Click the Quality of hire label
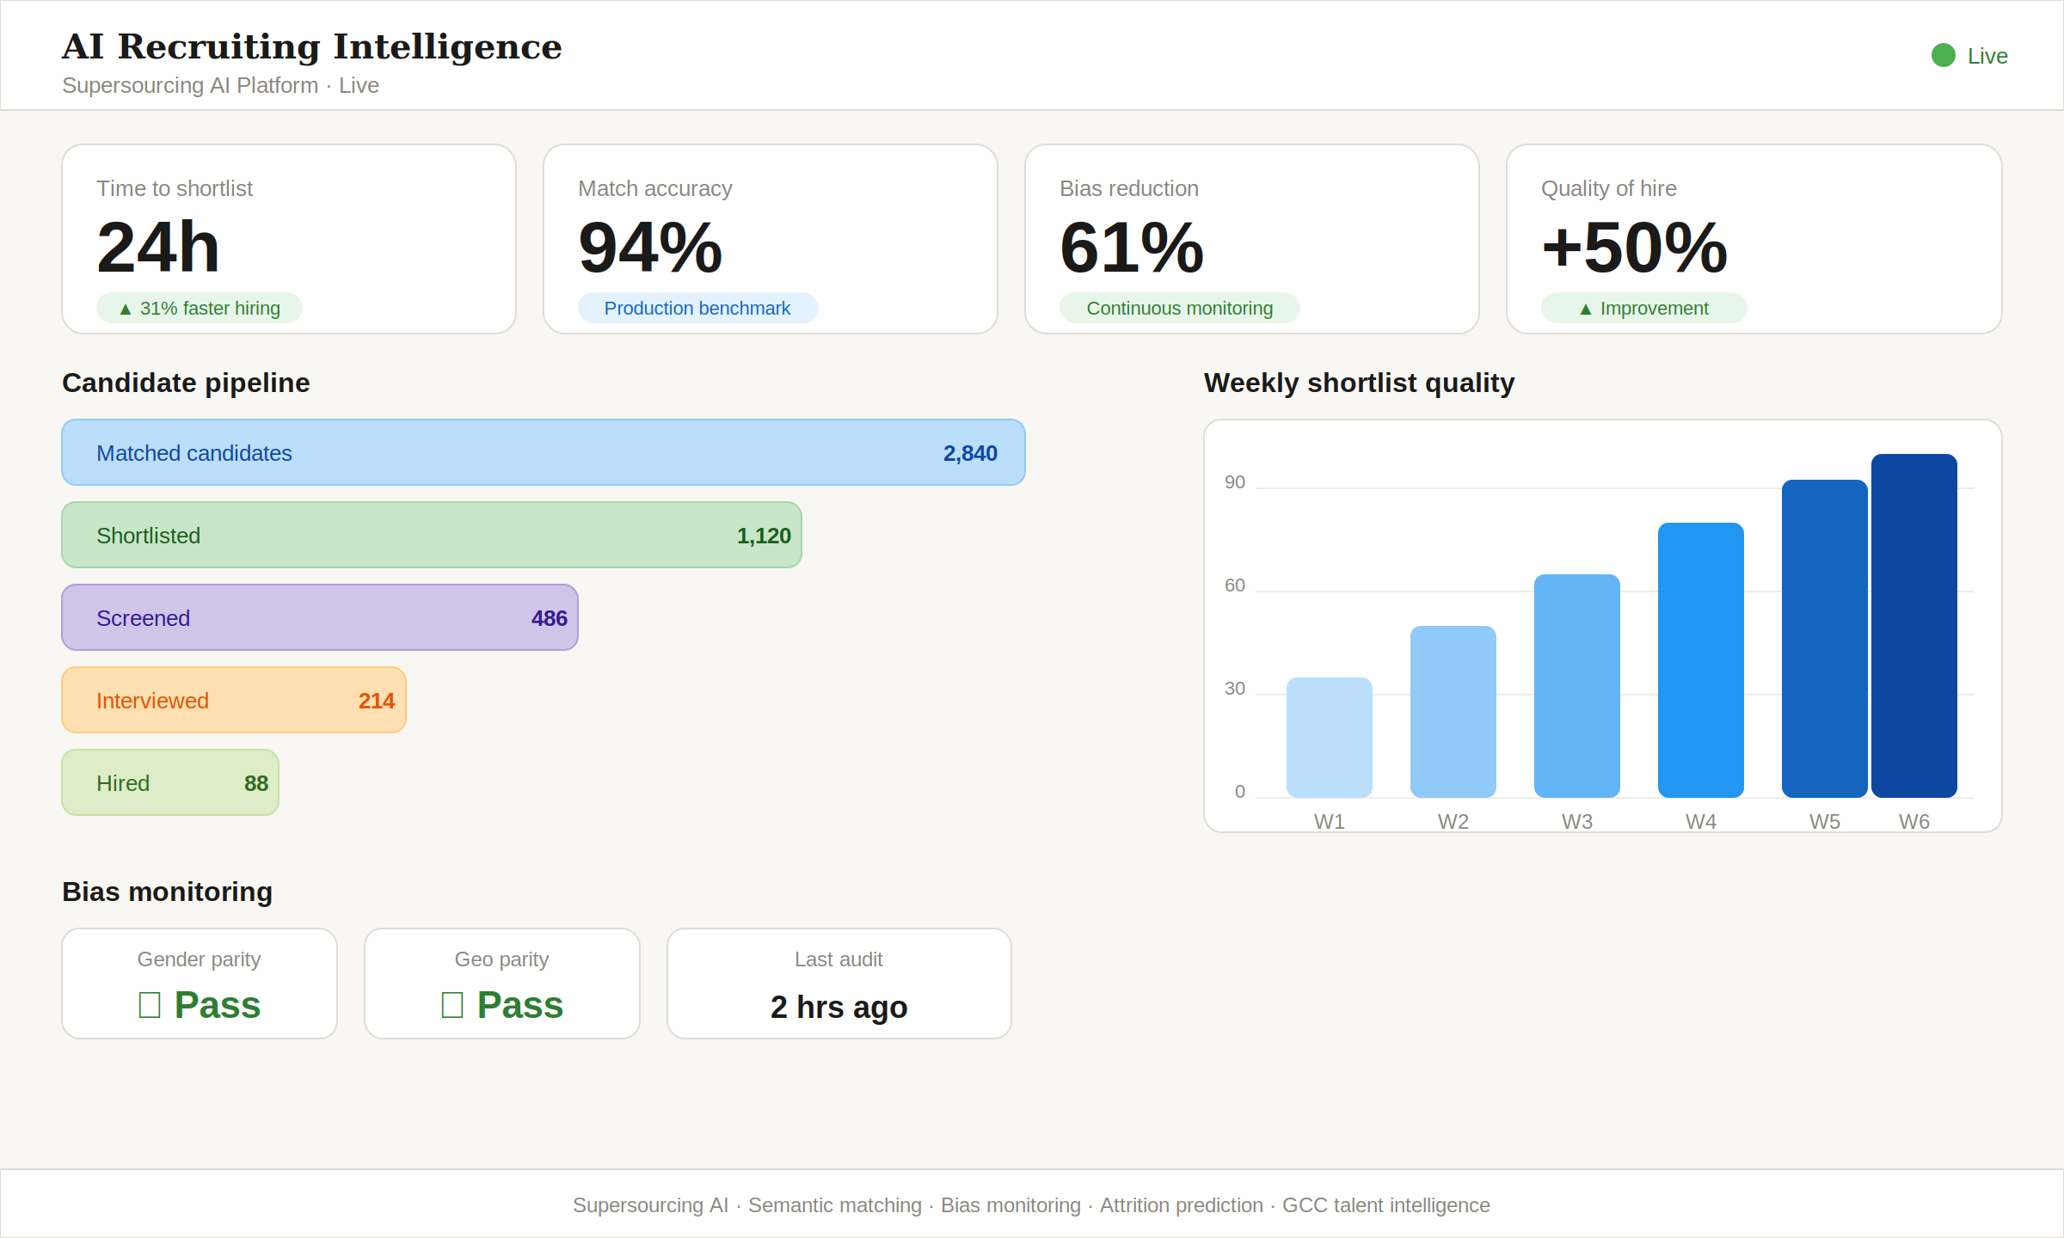Viewport: 2064px width, 1238px height. click(1609, 188)
